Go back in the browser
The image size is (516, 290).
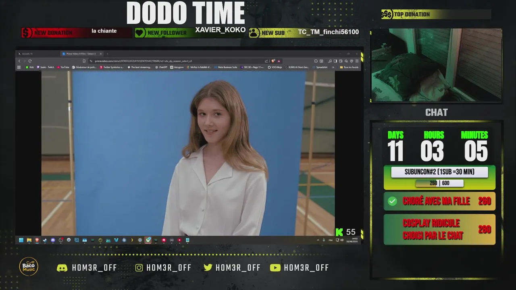(19, 61)
